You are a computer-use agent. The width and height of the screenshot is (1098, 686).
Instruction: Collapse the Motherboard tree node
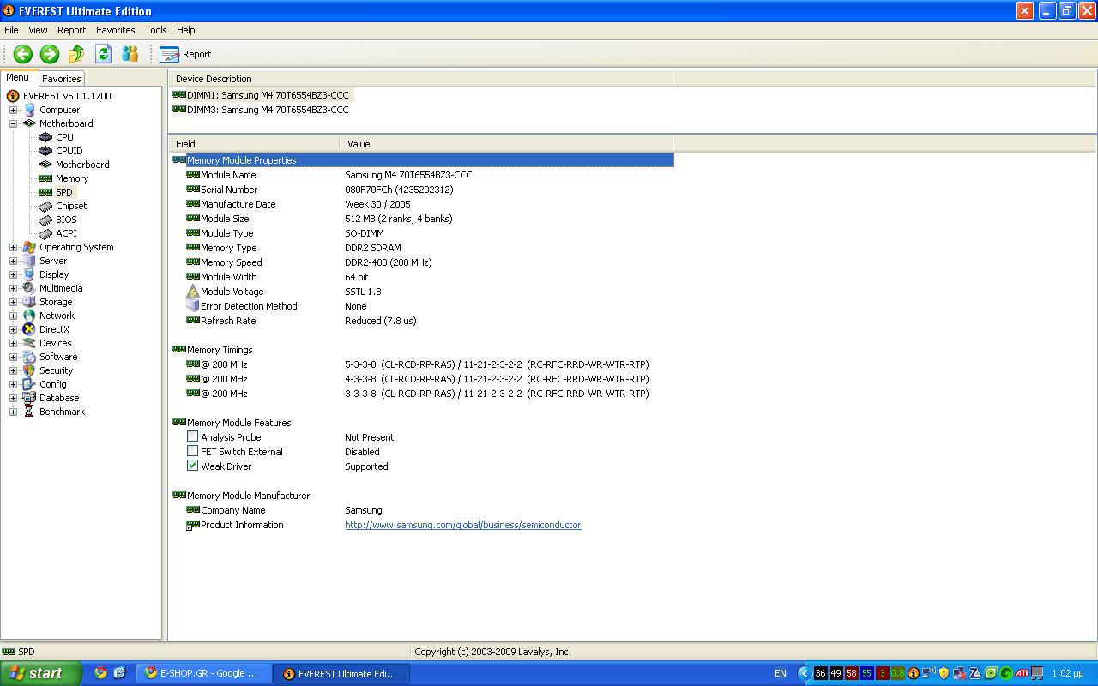click(13, 123)
